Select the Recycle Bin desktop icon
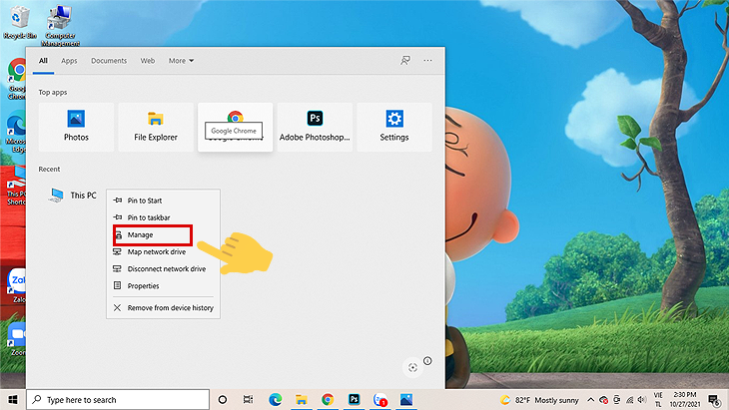This screenshot has width=729, height=410. [x=20, y=22]
